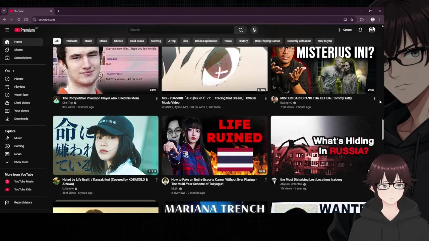The height and width of the screenshot is (241, 429).
Task: Open YouTube Kids link
Action: tap(23, 189)
